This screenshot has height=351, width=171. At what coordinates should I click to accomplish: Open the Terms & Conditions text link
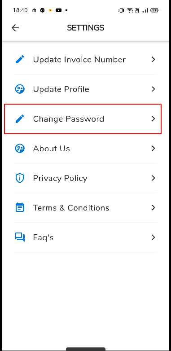click(x=71, y=208)
